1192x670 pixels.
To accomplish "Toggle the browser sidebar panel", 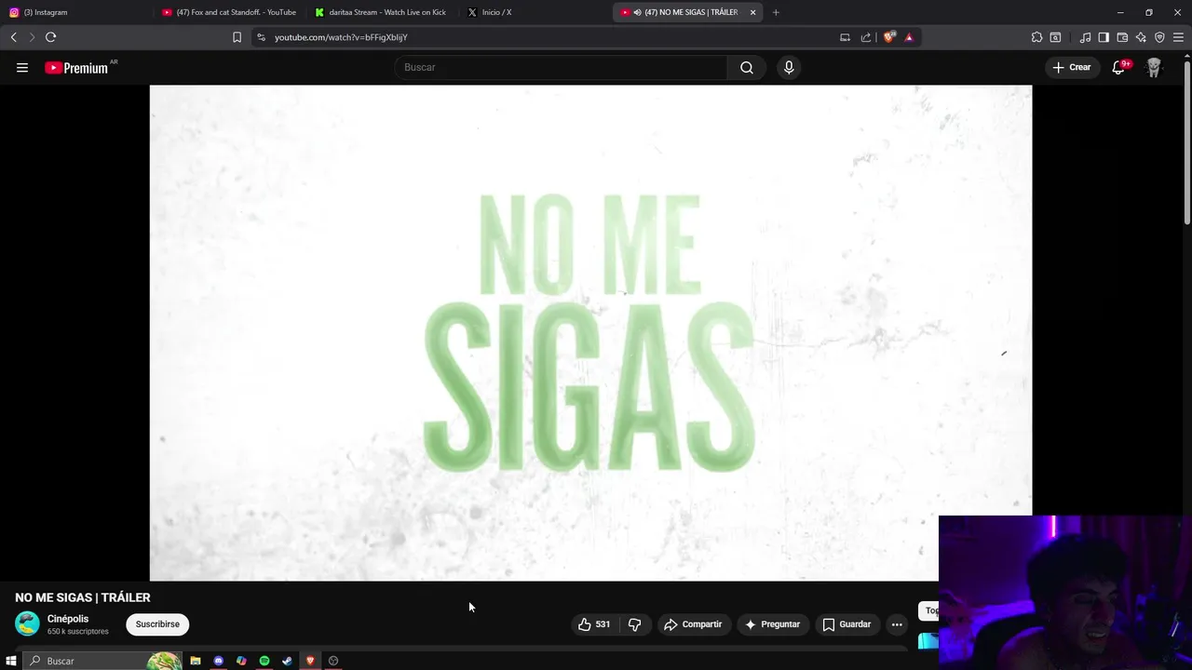I will pyautogui.click(x=1104, y=37).
